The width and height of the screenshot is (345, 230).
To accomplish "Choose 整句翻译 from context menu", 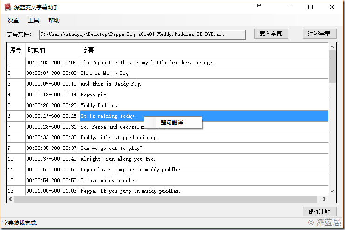I will [173, 122].
